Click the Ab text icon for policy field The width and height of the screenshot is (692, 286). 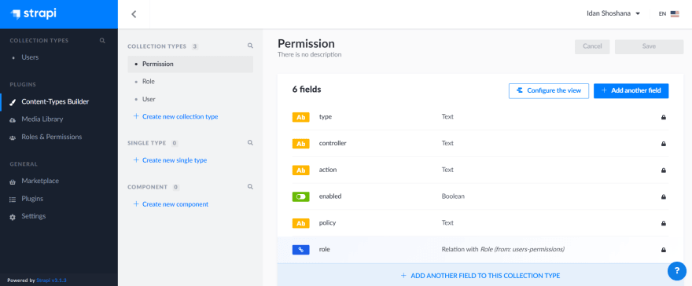[x=300, y=223]
